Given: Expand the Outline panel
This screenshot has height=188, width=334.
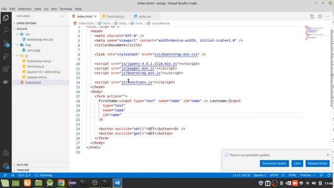Looking at the screenshot, I should [x=22, y=164].
